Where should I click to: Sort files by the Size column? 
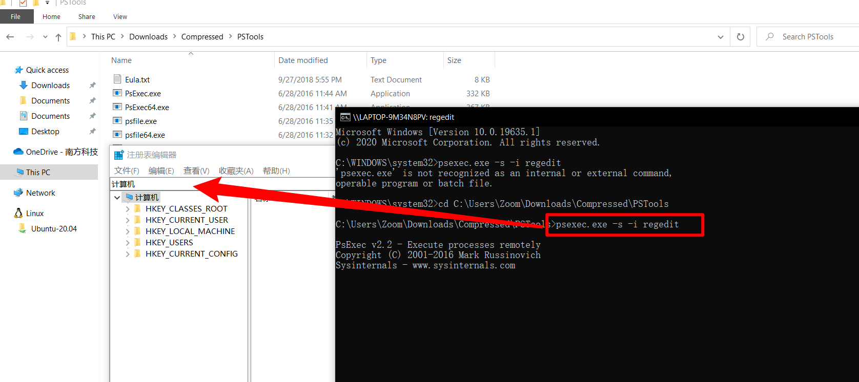pyautogui.click(x=454, y=60)
